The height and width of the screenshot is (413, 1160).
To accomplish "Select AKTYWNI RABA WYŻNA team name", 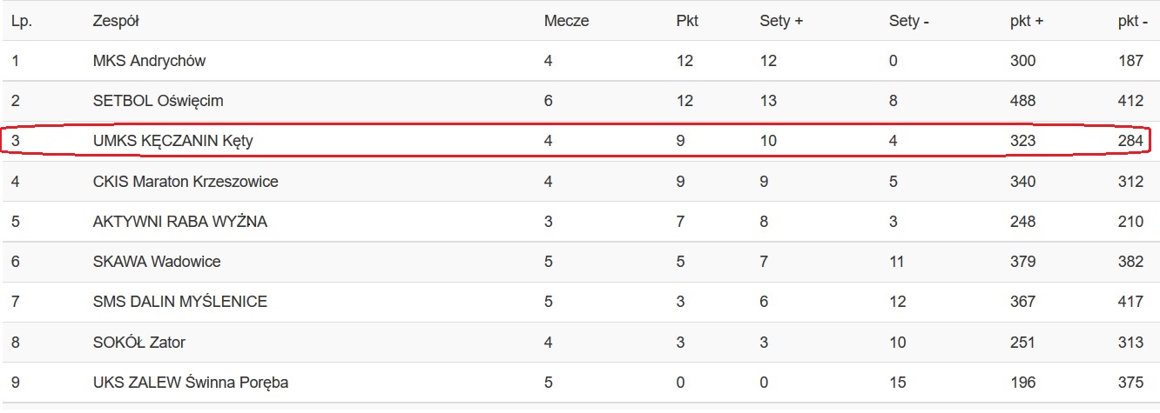I will pos(180,222).
